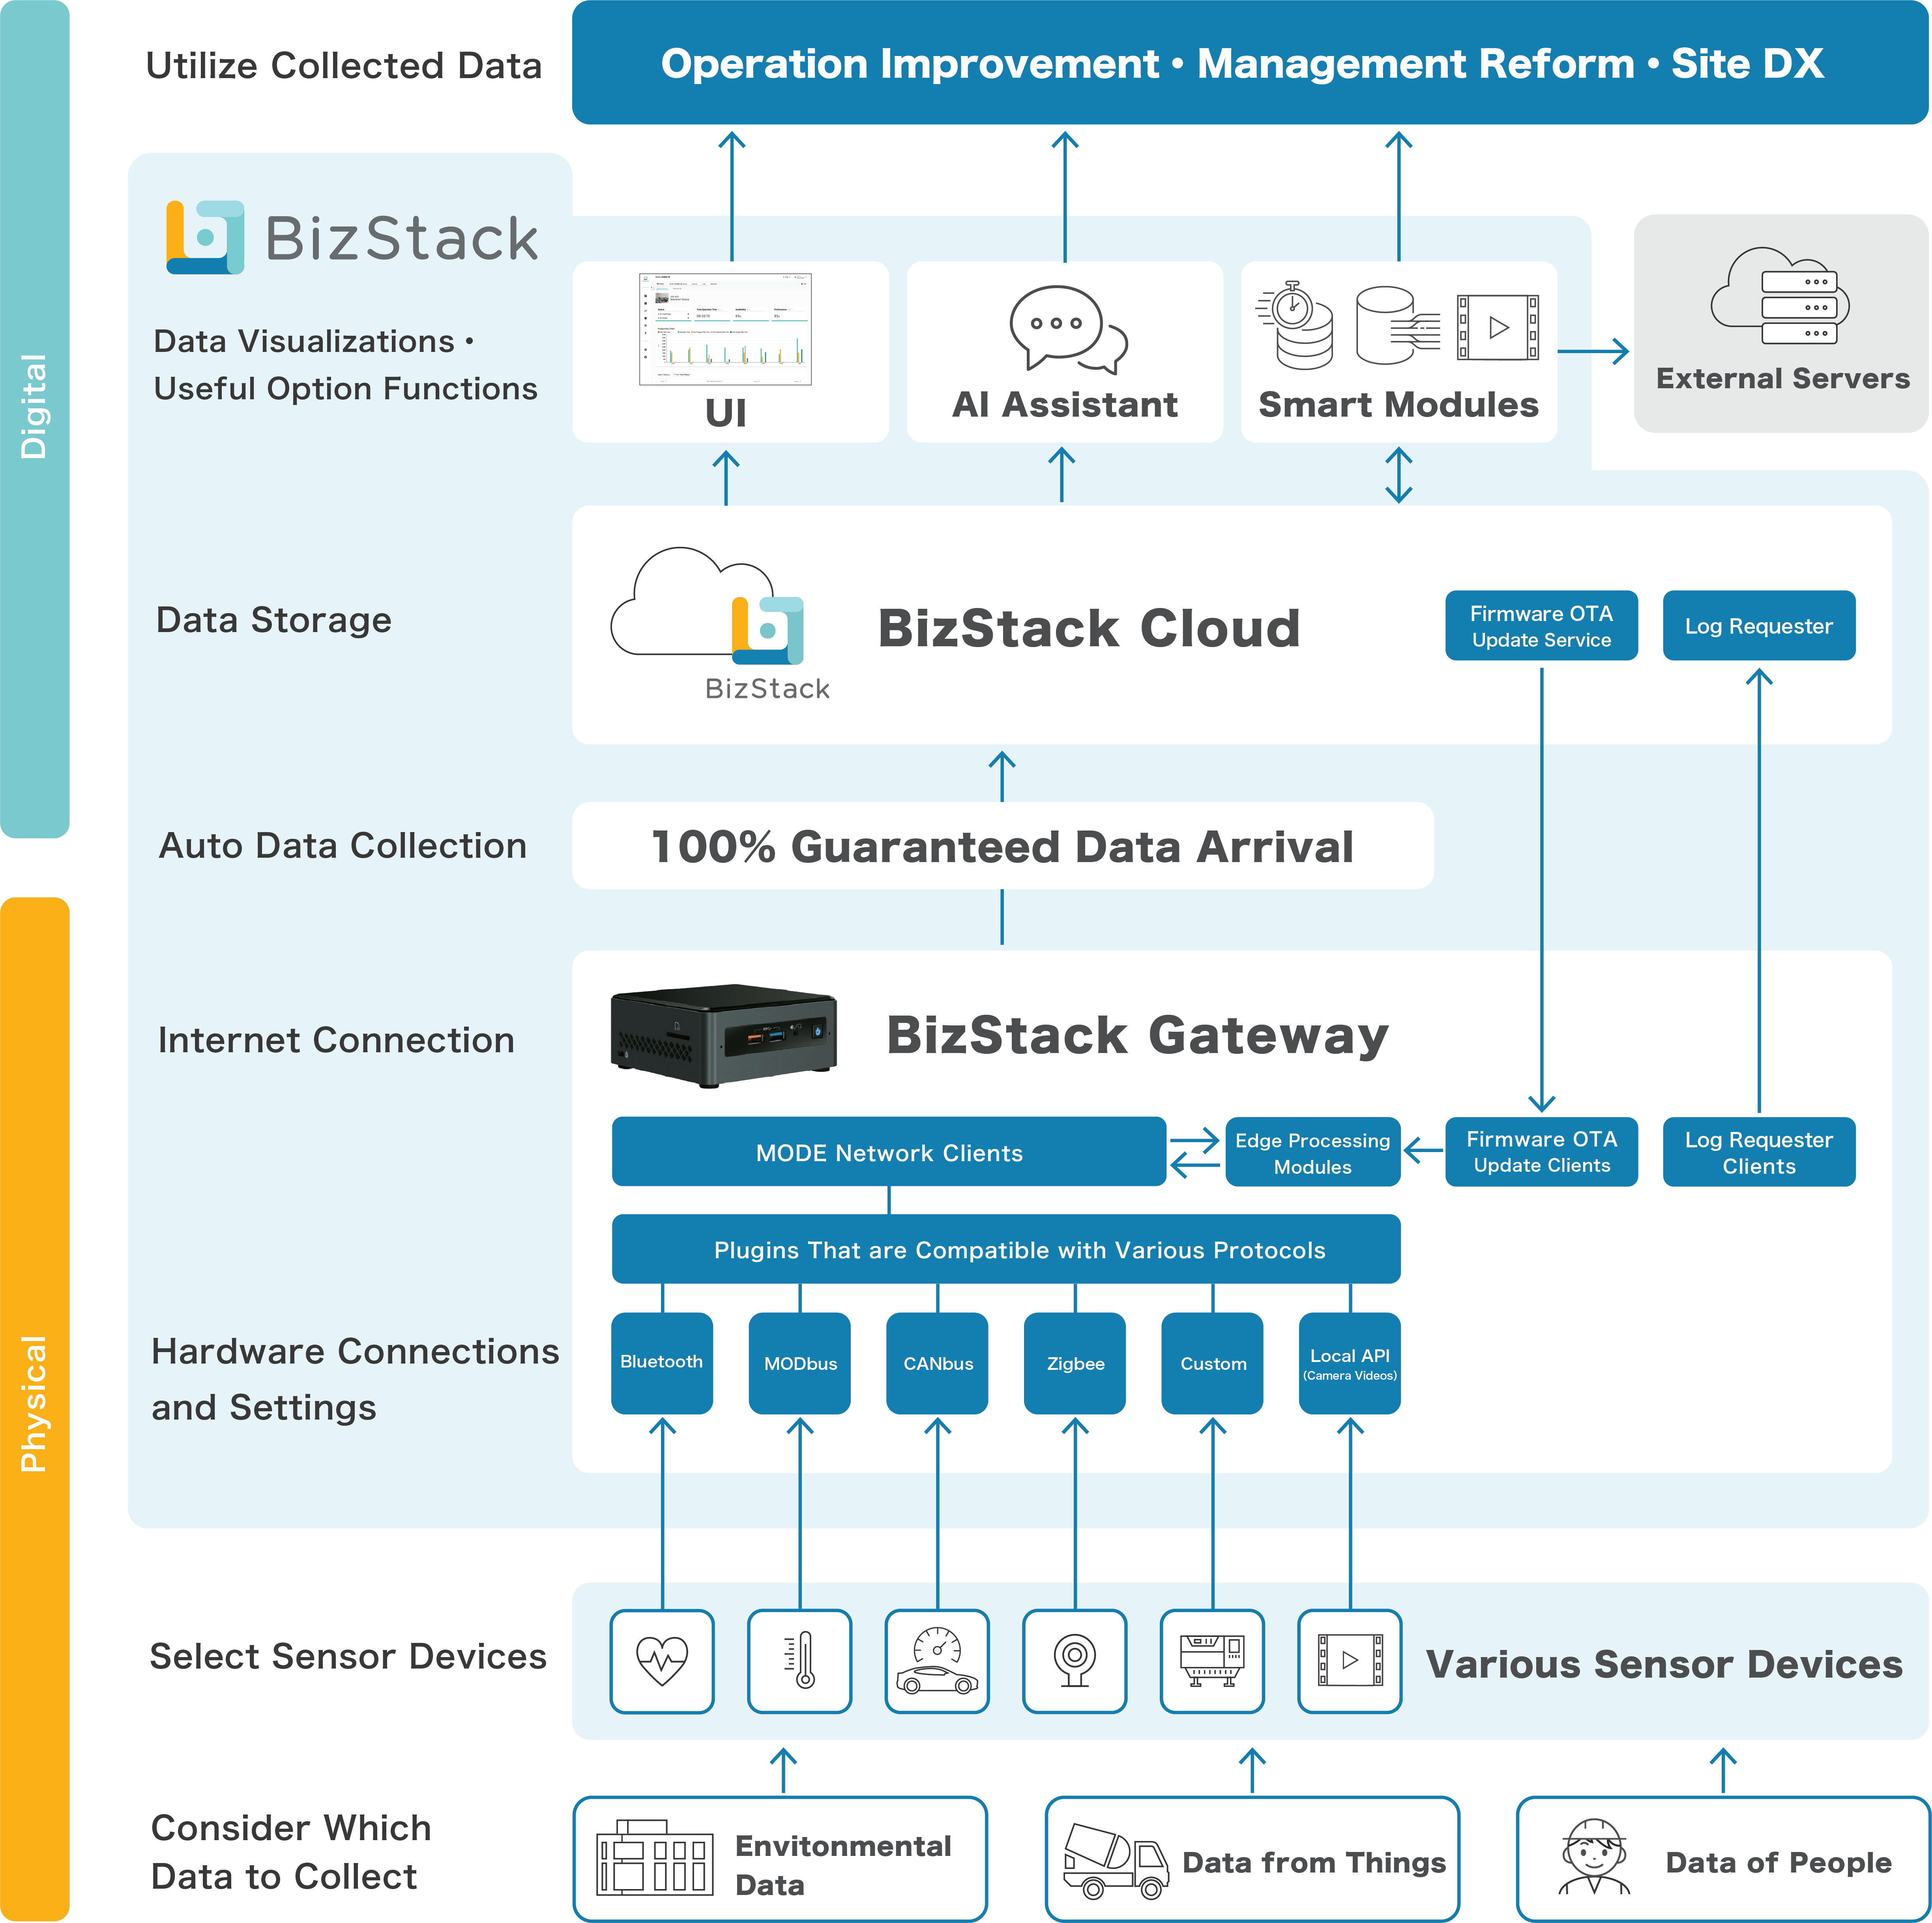
Task: Select the webcam sensor icon
Action: [x=1075, y=1661]
